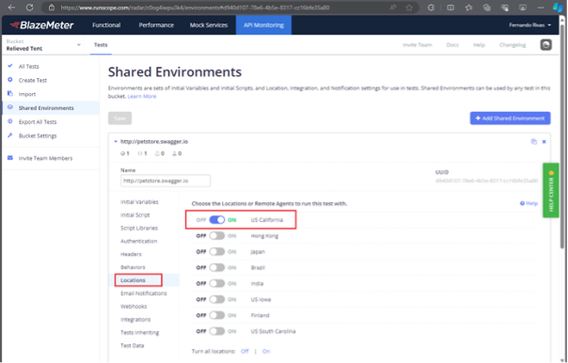
Task: Toggle the US South Carolina location
Action: pyautogui.click(x=216, y=331)
